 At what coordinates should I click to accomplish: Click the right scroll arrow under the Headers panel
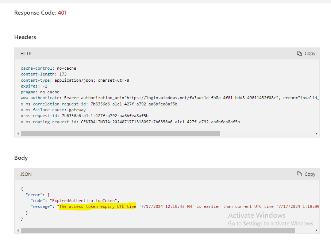[x=316, y=133]
